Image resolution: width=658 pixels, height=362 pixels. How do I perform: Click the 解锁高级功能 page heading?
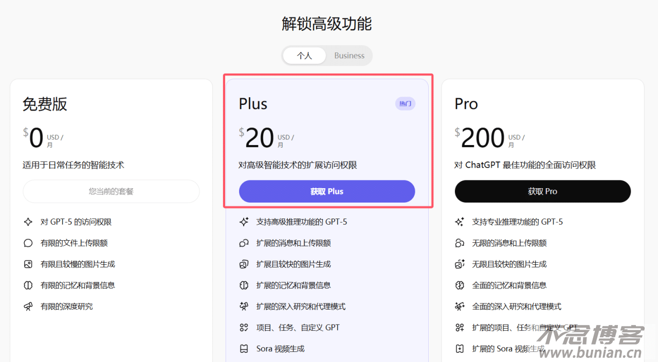(x=326, y=24)
